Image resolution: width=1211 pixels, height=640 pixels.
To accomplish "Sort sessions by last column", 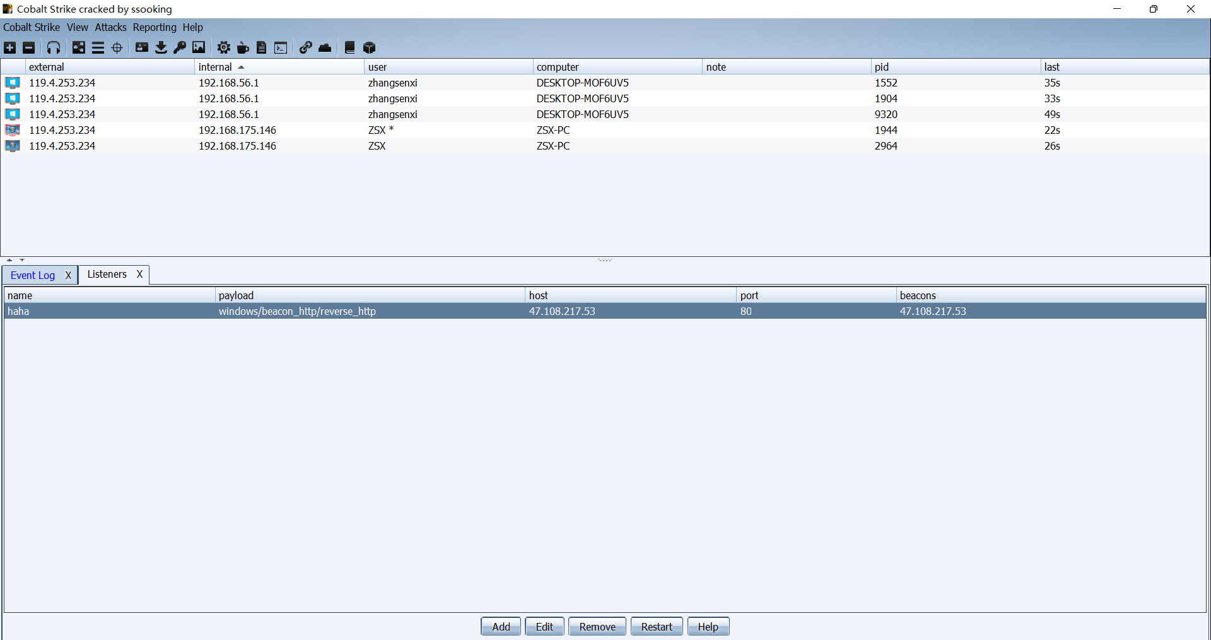I will [1125, 67].
